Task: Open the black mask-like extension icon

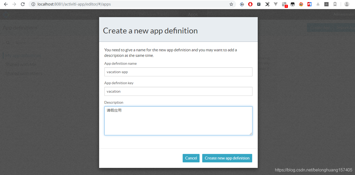Action: [293, 4]
